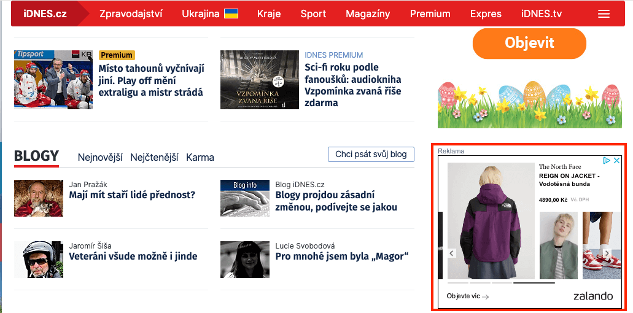Image resolution: width=633 pixels, height=313 pixels.
Task: Click the red sneakers product image
Action: coord(602,245)
